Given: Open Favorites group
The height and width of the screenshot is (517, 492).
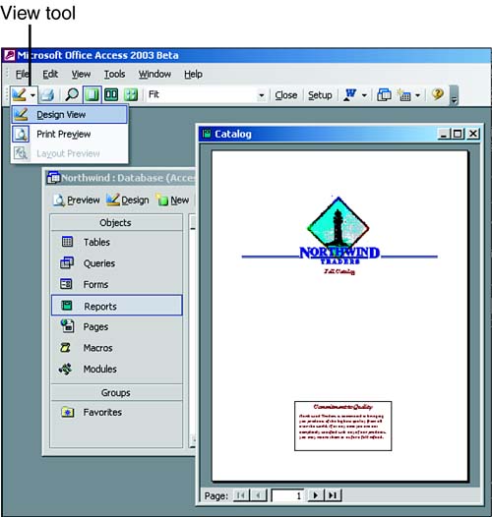Looking at the screenshot, I should [116, 412].
